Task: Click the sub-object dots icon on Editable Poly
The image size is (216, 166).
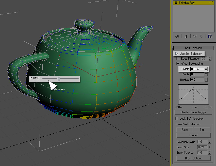Action: pos(210,3)
